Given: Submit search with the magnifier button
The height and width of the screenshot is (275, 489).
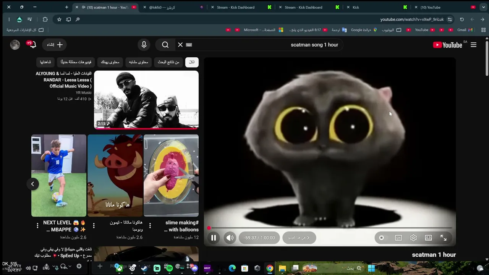Looking at the screenshot, I should 165,45.
